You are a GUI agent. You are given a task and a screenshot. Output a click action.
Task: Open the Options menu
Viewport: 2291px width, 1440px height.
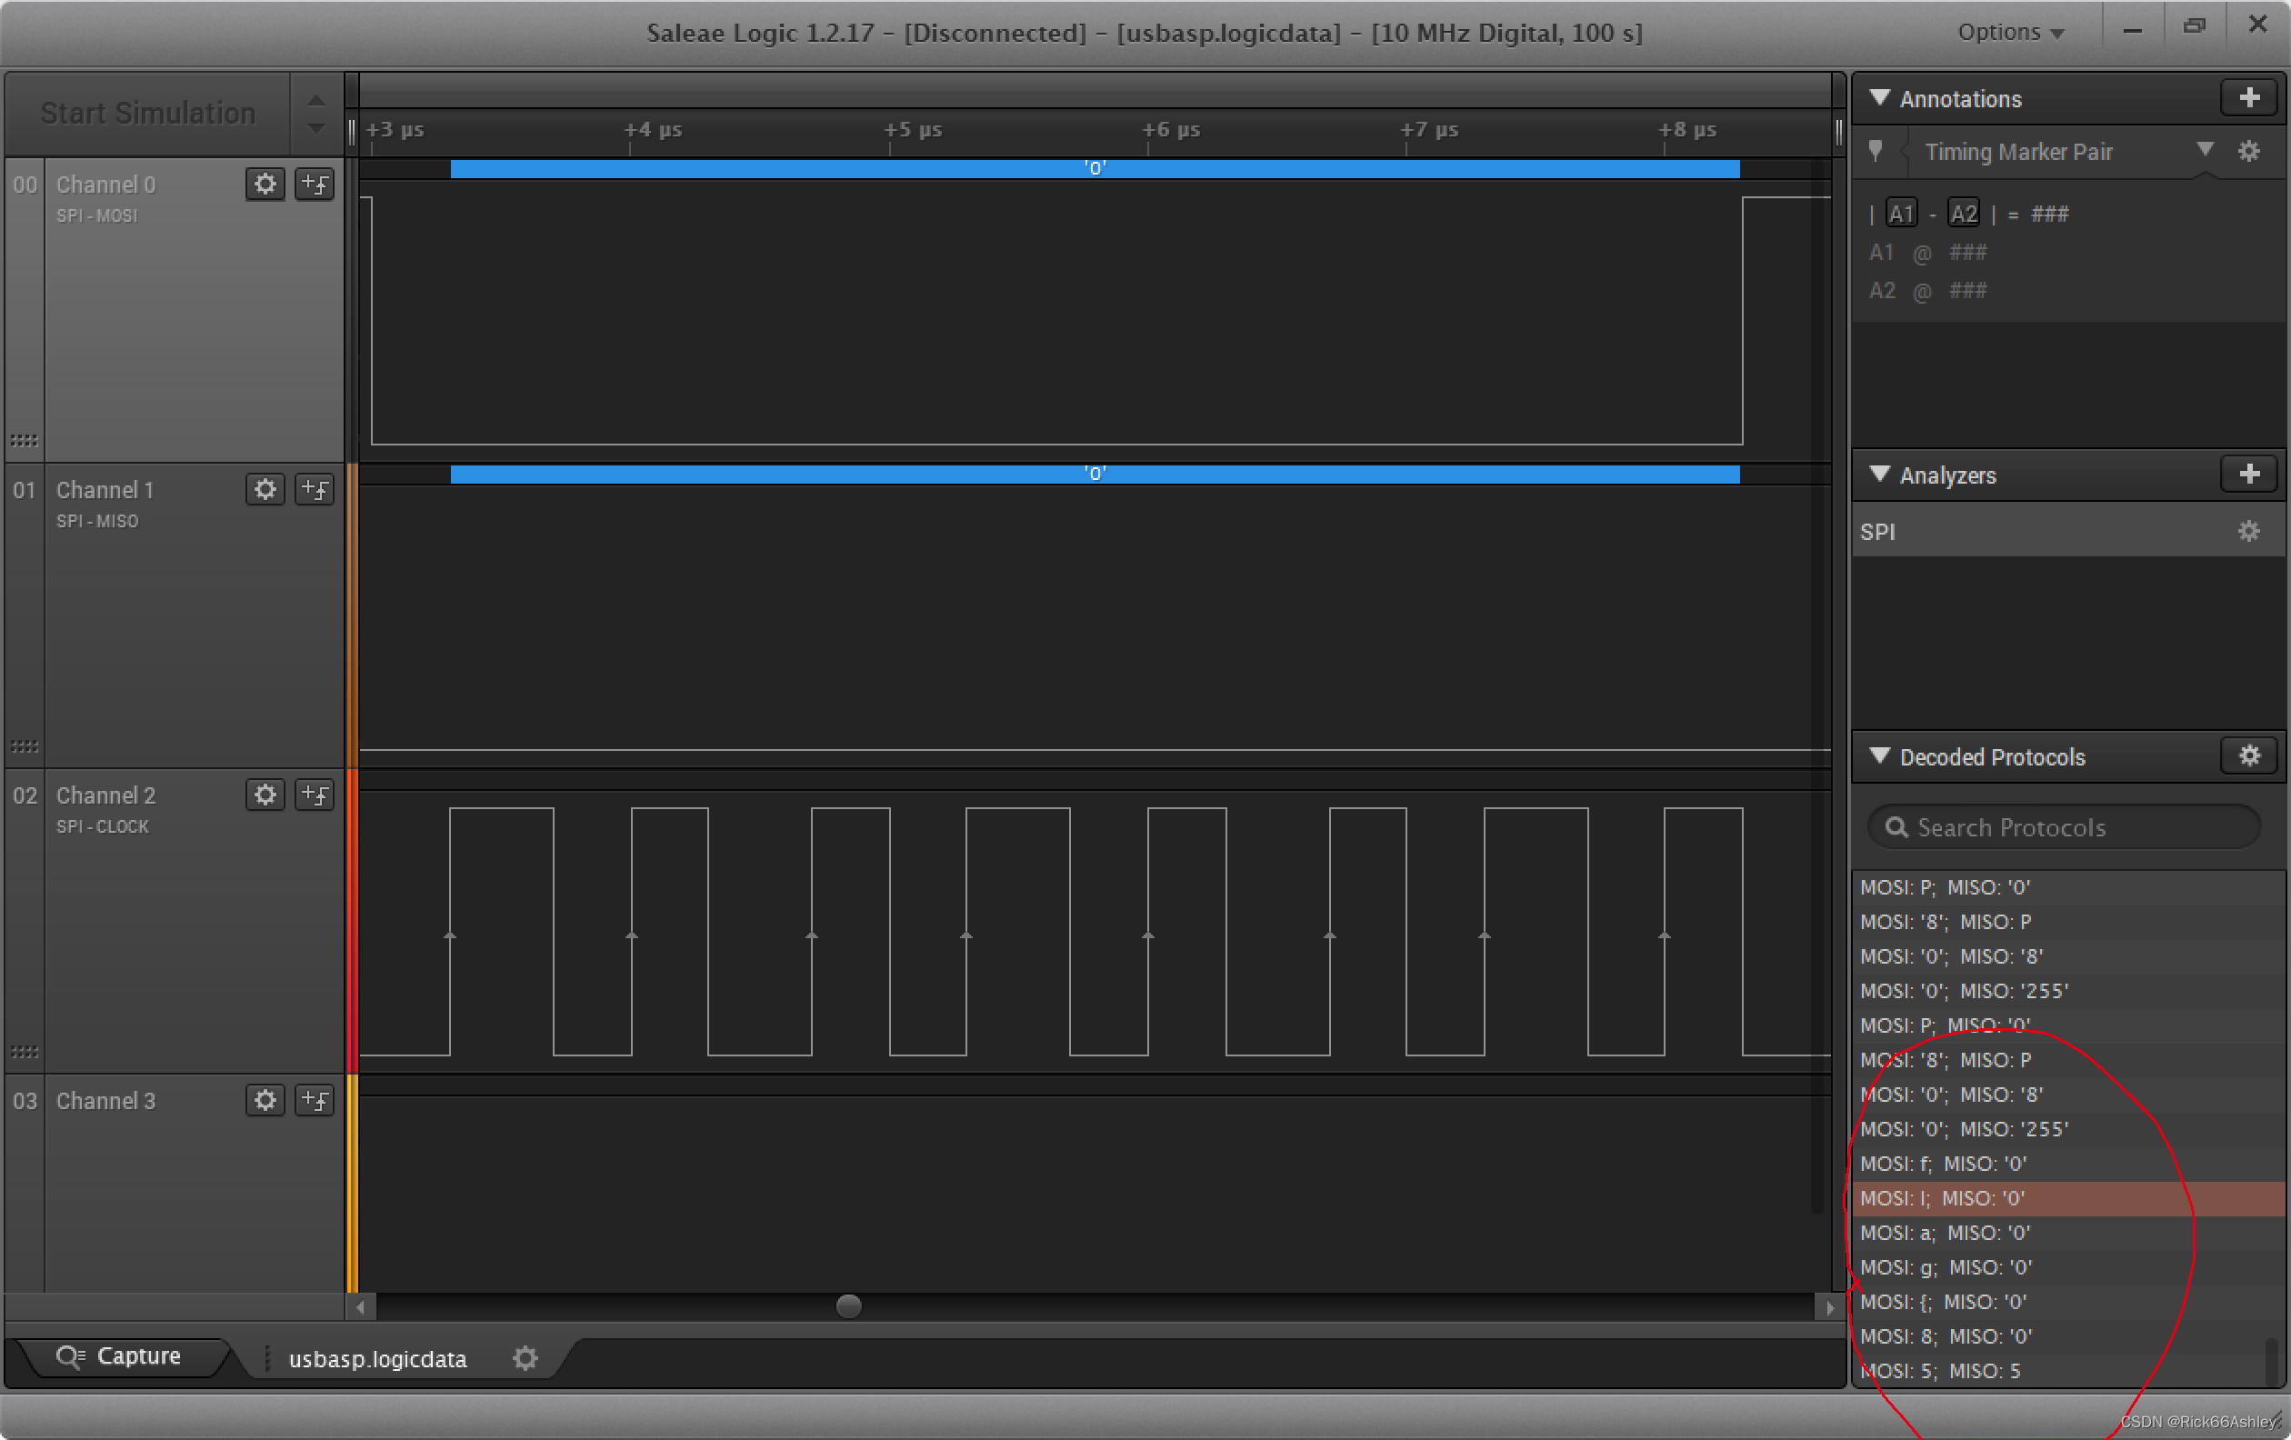tap(2009, 33)
